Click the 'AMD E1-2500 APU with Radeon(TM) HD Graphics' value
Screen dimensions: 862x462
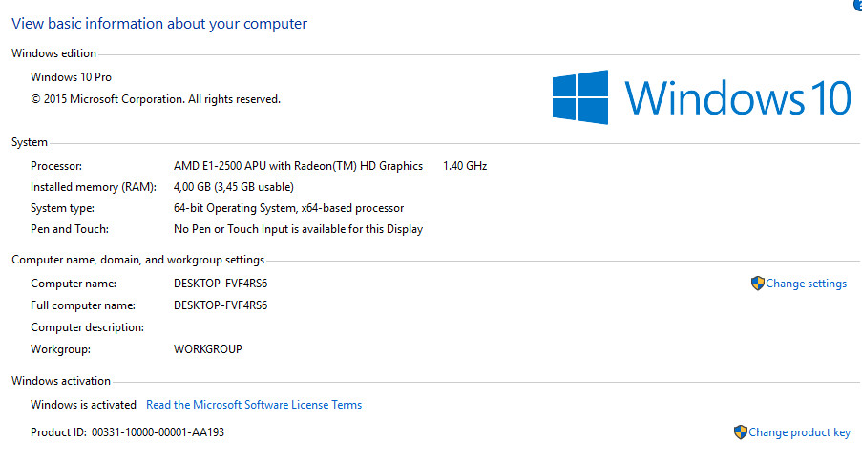point(298,166)
